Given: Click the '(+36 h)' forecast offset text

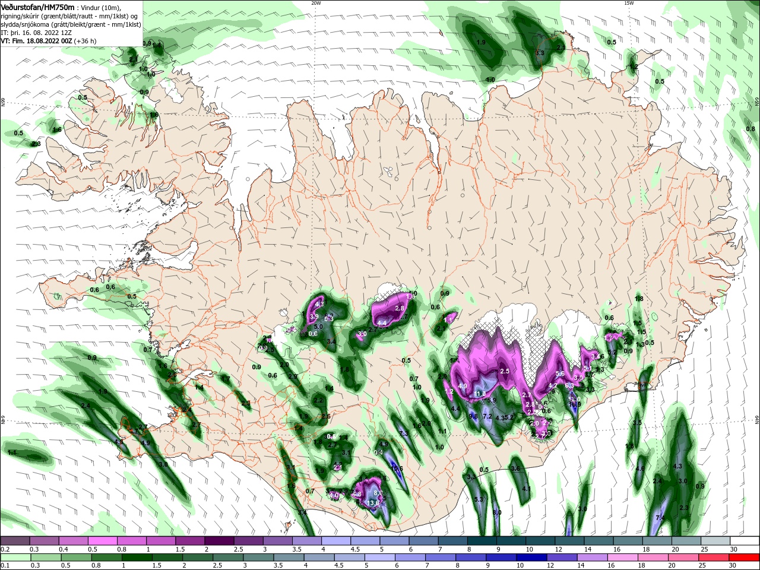Looking at the screenshot, I should click(85, 41).
